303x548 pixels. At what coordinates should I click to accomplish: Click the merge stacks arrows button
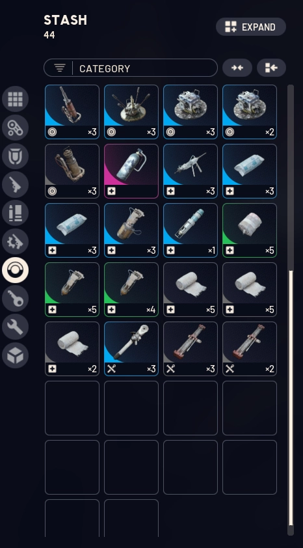[237, 68]
